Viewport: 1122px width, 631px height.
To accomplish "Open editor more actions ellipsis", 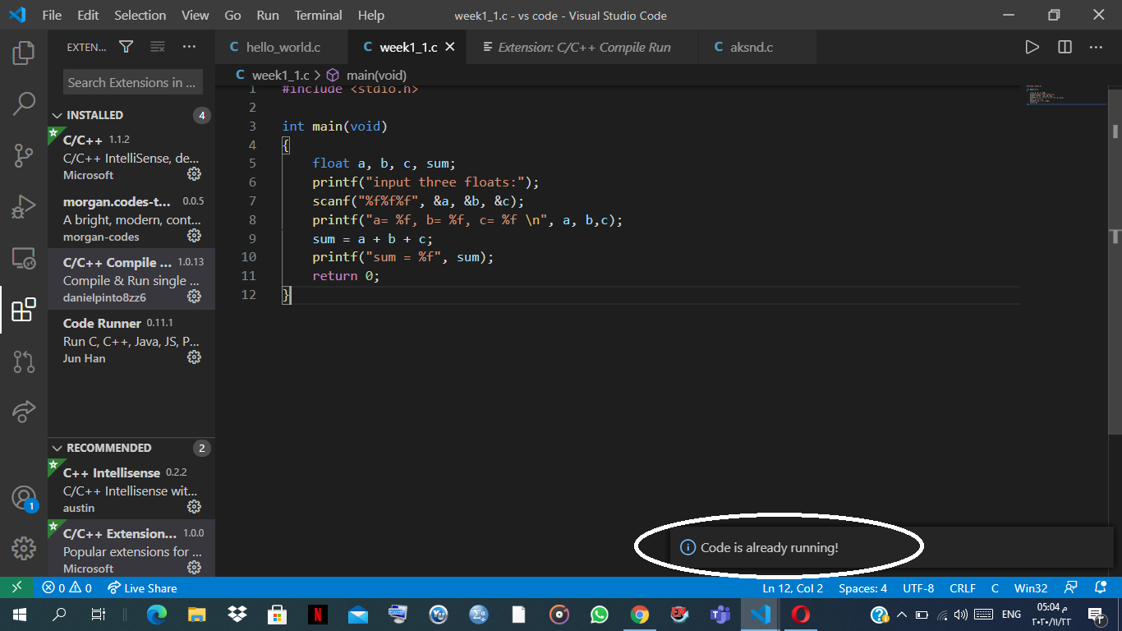I will 1096,47.
